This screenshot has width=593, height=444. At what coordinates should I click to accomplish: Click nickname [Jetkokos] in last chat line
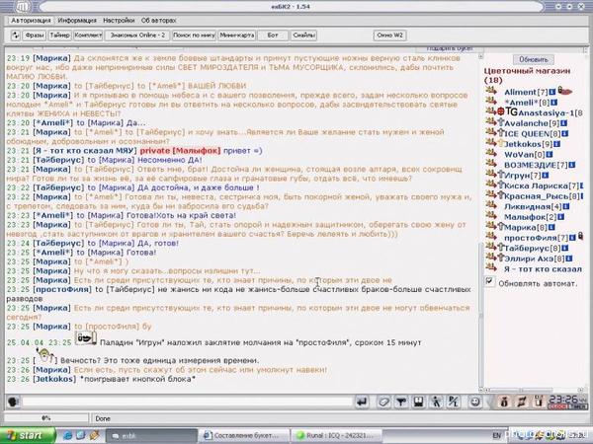pyautogui.click(x=54, y=379)
